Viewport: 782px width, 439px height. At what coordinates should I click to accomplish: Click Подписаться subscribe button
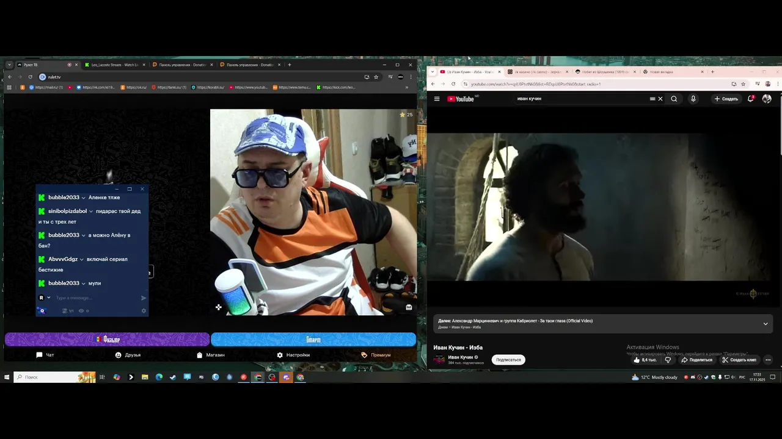(x=508, y=360)
